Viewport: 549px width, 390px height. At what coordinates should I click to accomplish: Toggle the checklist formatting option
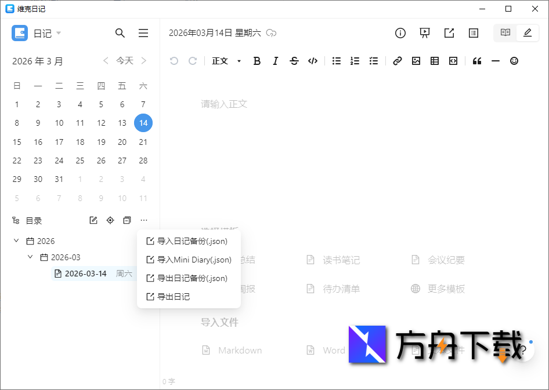(374, 61)
